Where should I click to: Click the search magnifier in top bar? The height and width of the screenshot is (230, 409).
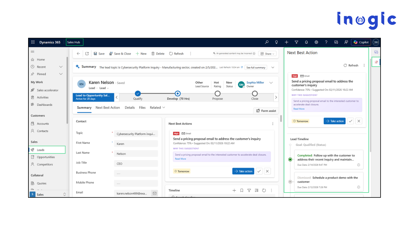pyautogui.click(x=267, y=42)
